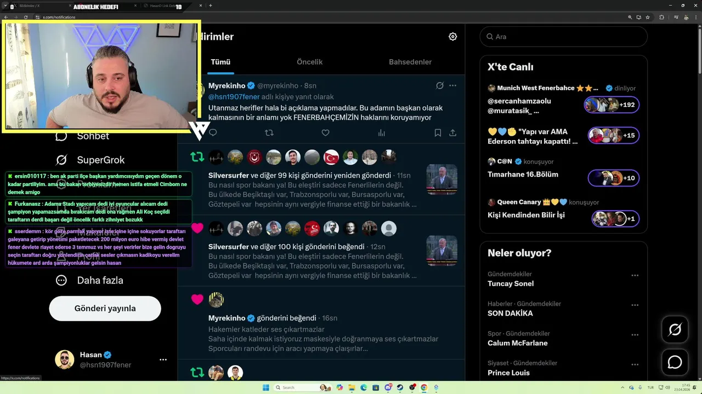Click the @hsn1907fener mention link
Image resolution: width=702 pixels, height=394 pixels.
(x=234, y=97)
